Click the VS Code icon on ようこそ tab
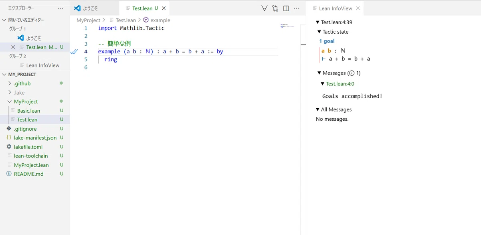Viewport: 481px width, 235px height. click(x=77, y=8)
